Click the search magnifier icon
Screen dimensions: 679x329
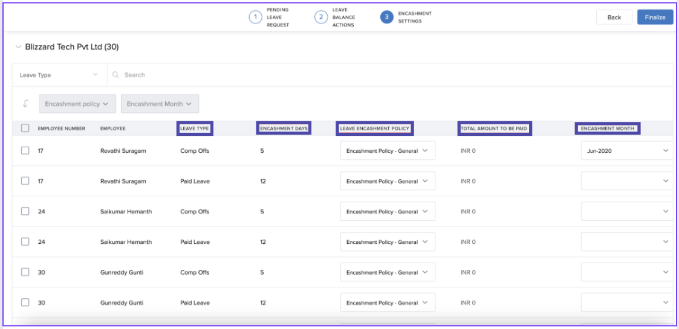116,75
